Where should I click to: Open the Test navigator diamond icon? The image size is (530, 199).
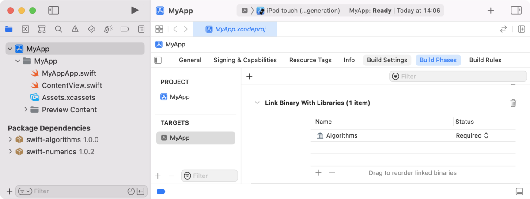91,29
